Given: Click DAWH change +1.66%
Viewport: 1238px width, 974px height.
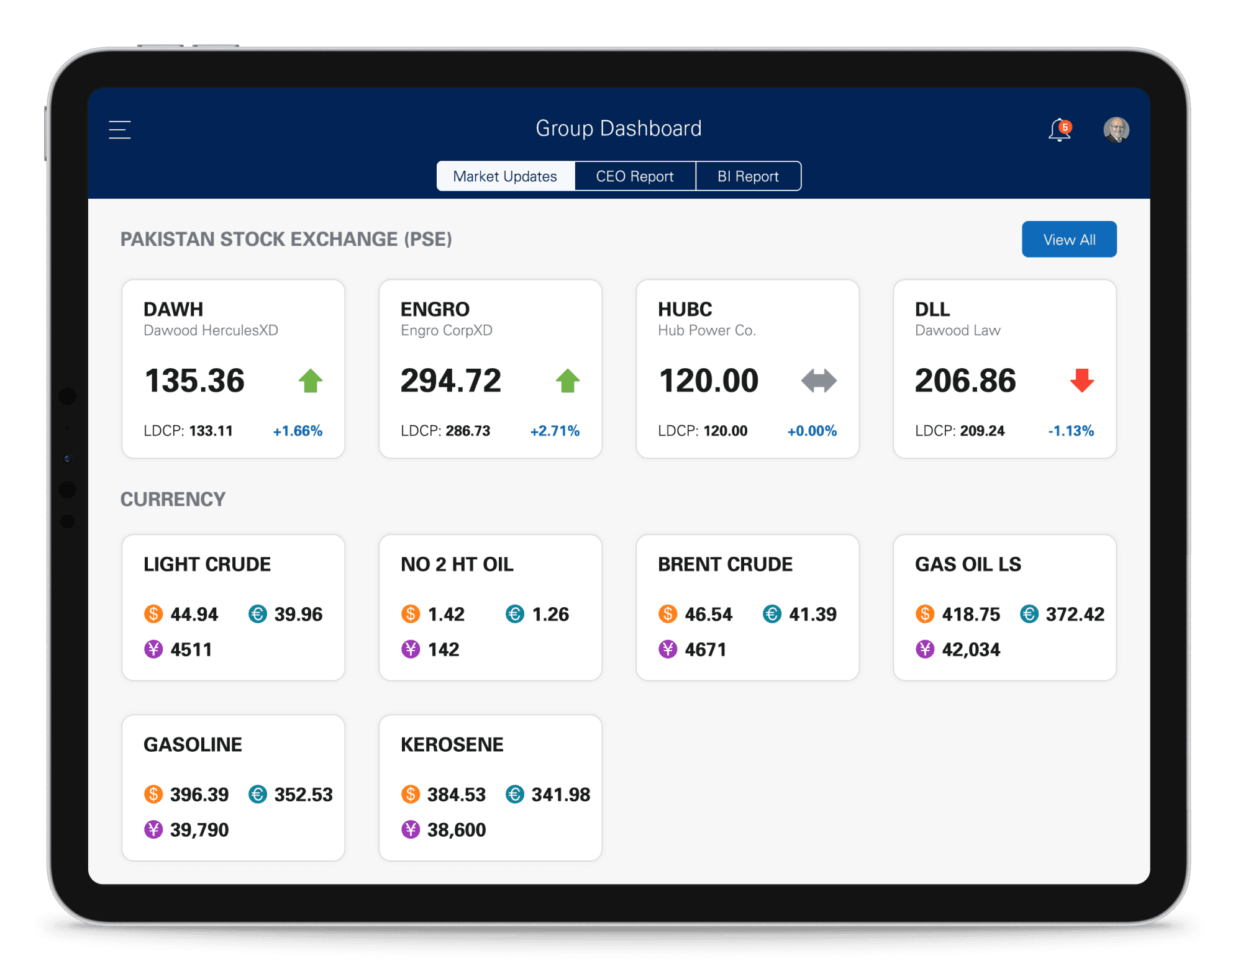Looking at the screenshot, I should pos(298,431).
